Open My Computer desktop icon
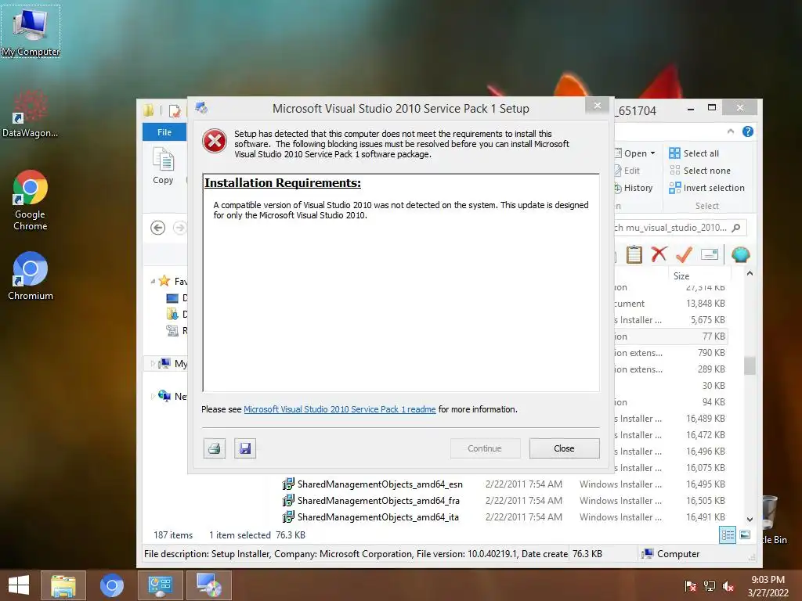The width and height of the screenshot is (802, 601). pyautogui.click(x=31, y=31)
